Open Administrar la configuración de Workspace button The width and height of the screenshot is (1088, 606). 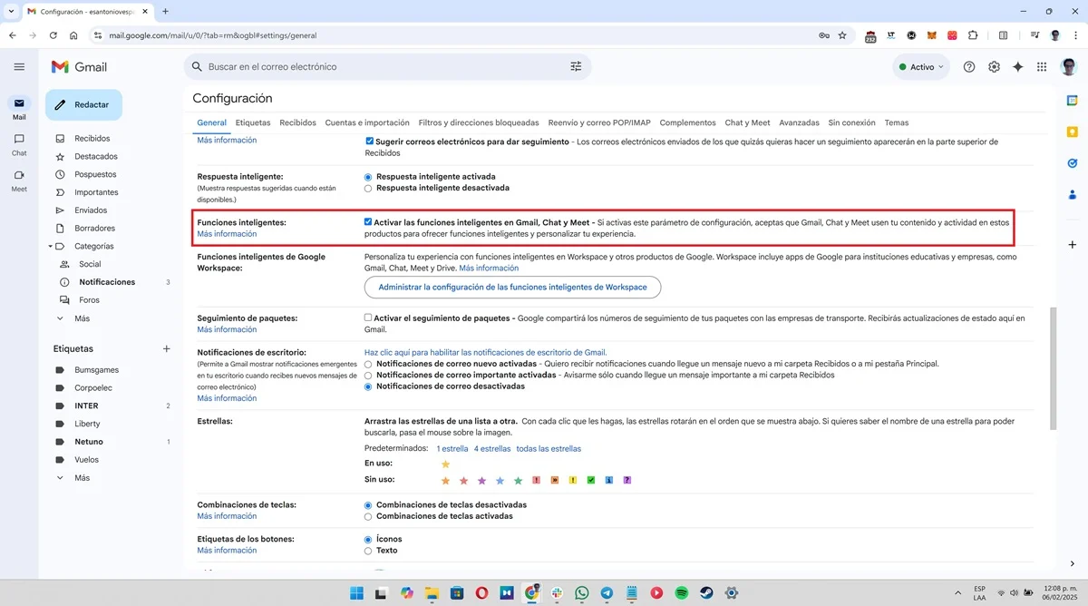[512, 287]
